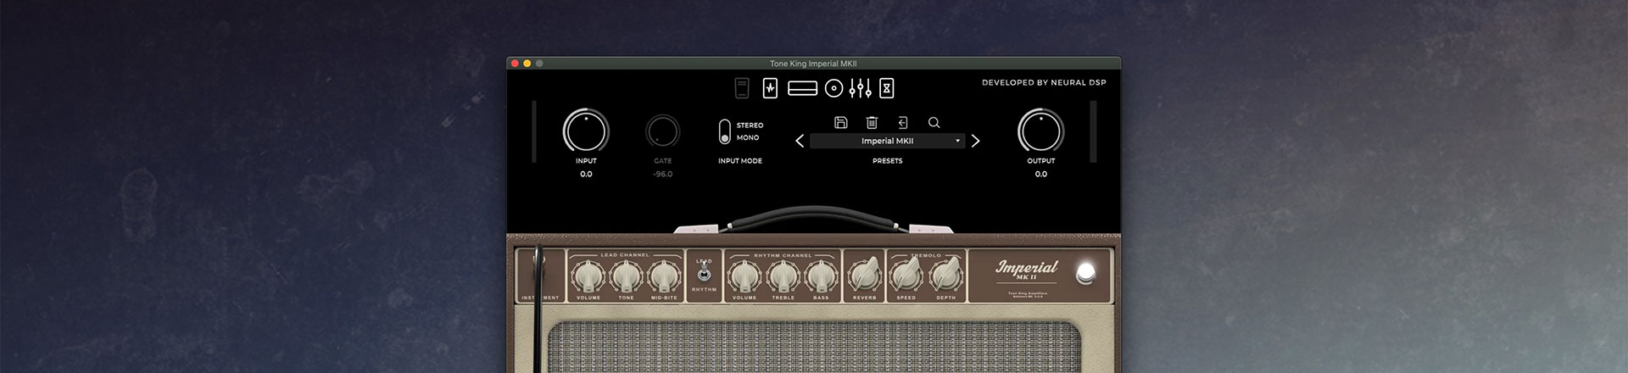Image resolution: width=1628 pixels, height=373 pixels.
Task: Click the Lead Channel TONE knob
Action: 626,276
